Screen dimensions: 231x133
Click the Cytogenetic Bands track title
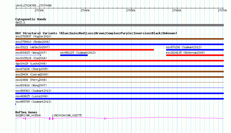pyautogui.click(x=31, y=19)
